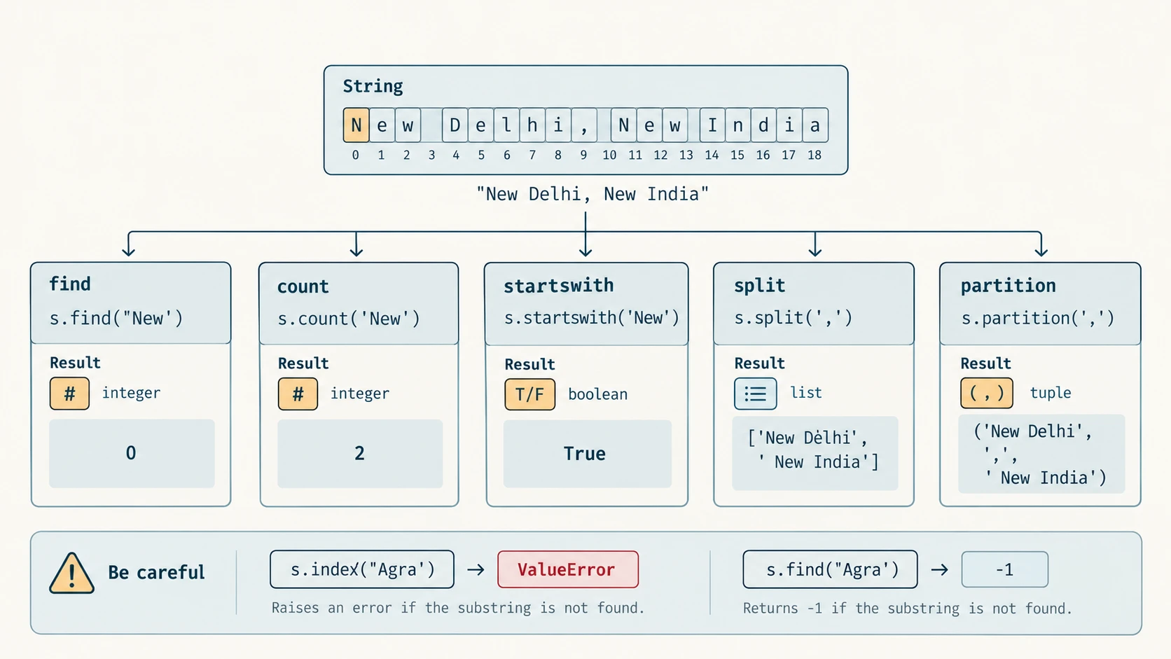Click the 'split' card heading

(x=759, y=286)
